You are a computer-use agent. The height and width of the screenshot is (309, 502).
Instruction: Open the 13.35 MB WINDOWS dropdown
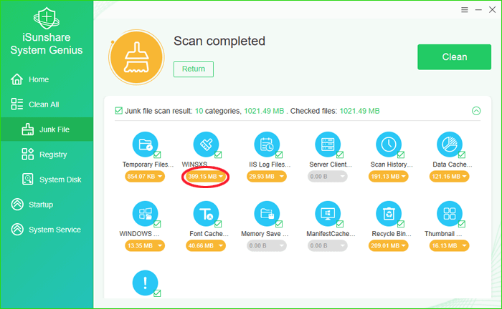click(145, 246)
